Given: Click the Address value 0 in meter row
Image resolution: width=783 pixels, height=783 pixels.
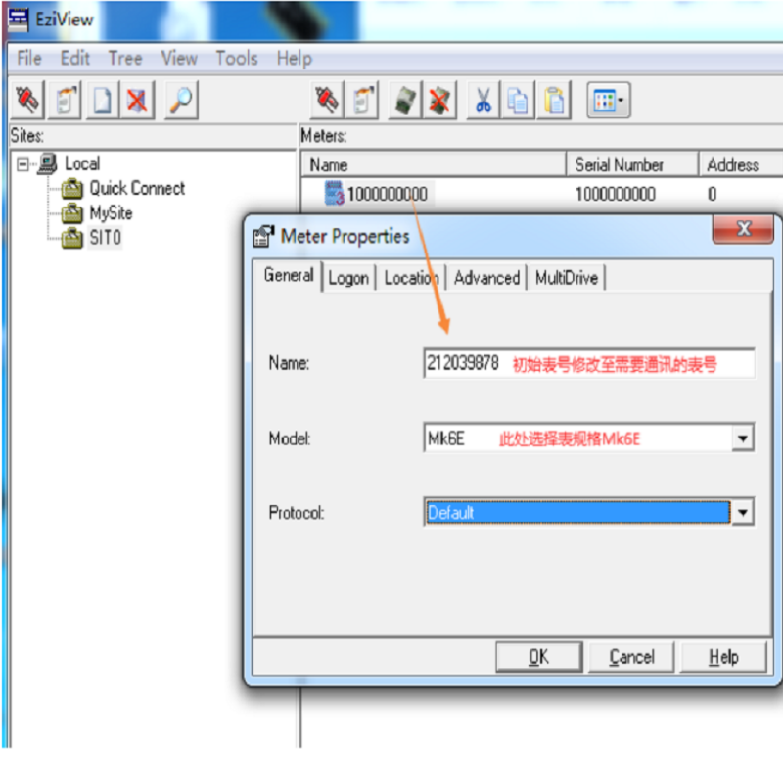Looking at the screenshot, I should click(x=713, y=194).
